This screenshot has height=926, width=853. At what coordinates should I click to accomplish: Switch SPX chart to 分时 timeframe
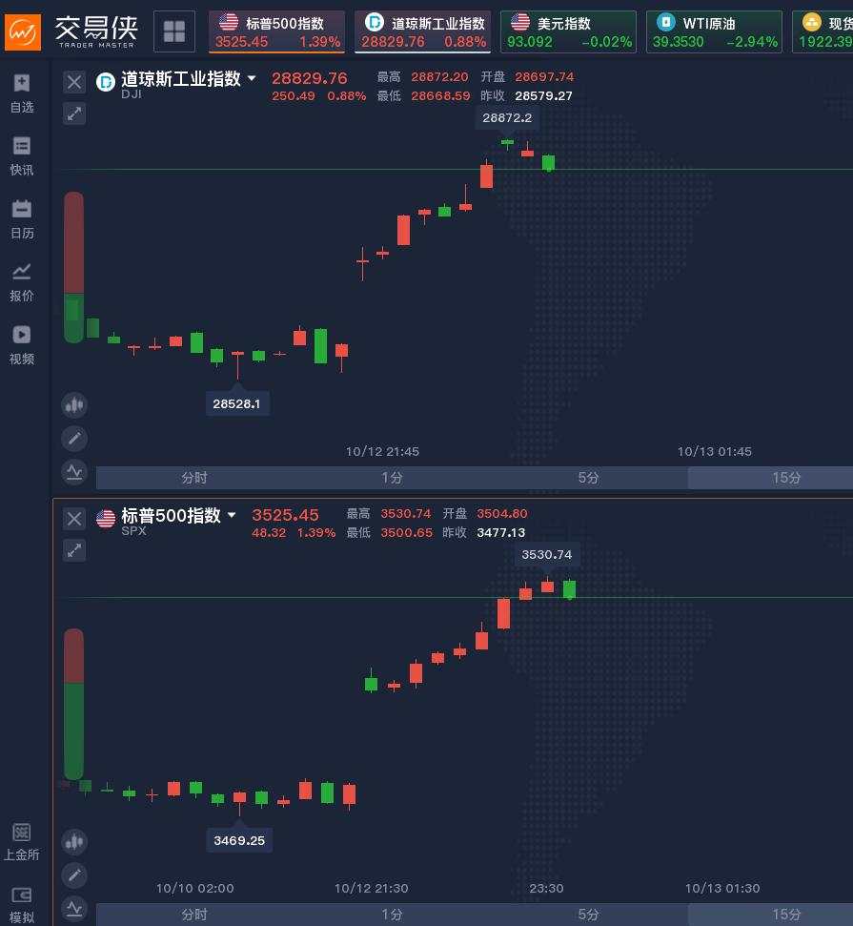[194, 915]
